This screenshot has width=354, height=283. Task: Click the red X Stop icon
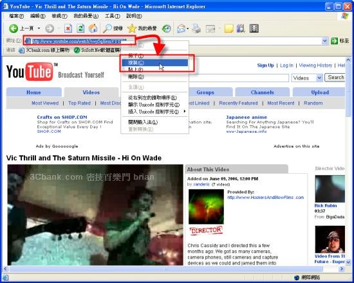click(x=68, y=28)
